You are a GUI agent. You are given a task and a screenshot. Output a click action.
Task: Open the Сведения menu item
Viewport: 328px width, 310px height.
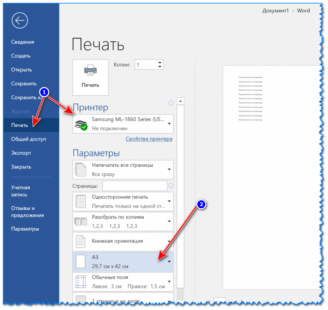(x=23, y=42)
